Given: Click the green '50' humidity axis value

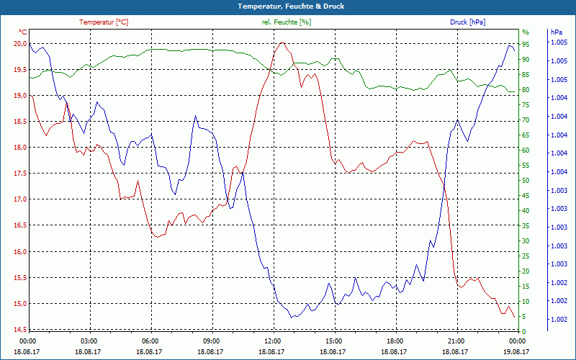Looking at the screenshot, I should 526,181.
